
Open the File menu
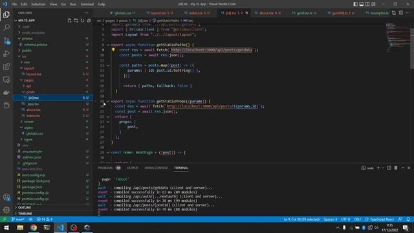coord(14,4)
